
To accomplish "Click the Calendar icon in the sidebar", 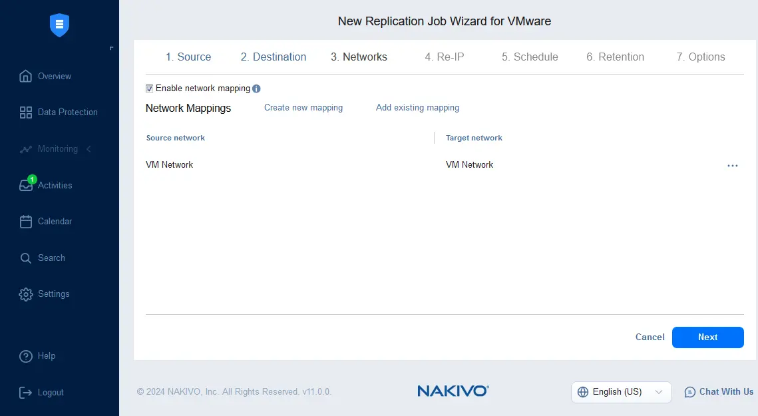I will tap(25, 222).
